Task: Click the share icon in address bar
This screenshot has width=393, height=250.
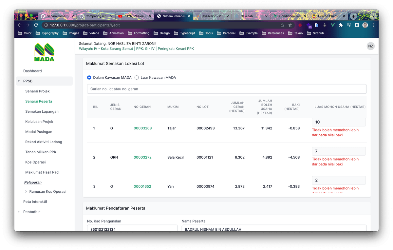Action: pos(282,25)
